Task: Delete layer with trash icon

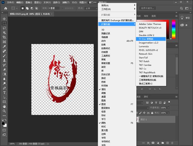Action: click(172, 143)
